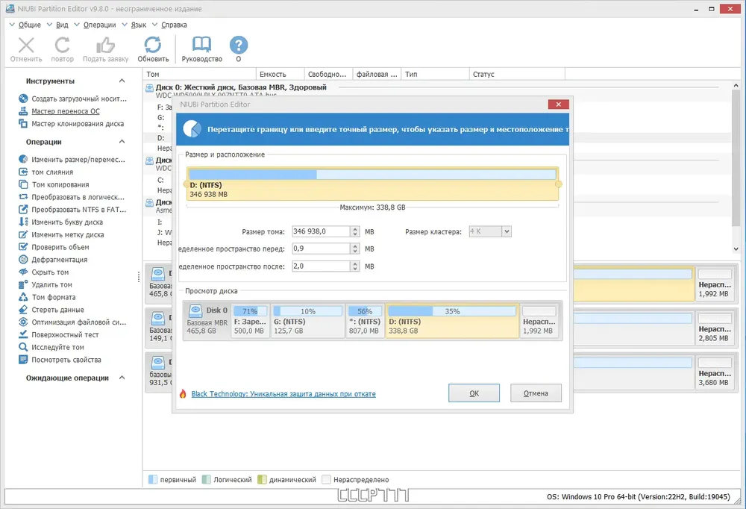This screenshot has height=509, width=746.
Task: Open the Black Technology rollback protection link
Action: tap(283, 394)
